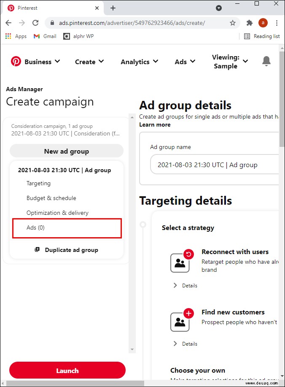The image size is (285, 387).
Task: Click the browser address bar URL
Action: [x=132, y=23]
